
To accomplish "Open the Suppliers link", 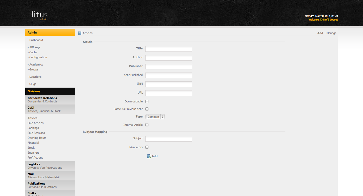I will click(x=34, y=153).
